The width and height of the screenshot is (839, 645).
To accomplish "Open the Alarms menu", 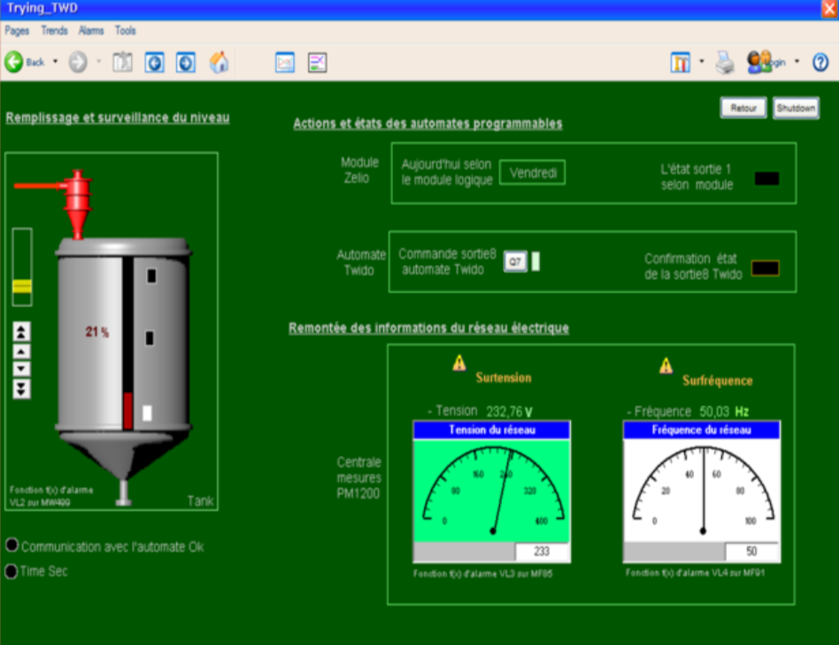I will (91, 30).
